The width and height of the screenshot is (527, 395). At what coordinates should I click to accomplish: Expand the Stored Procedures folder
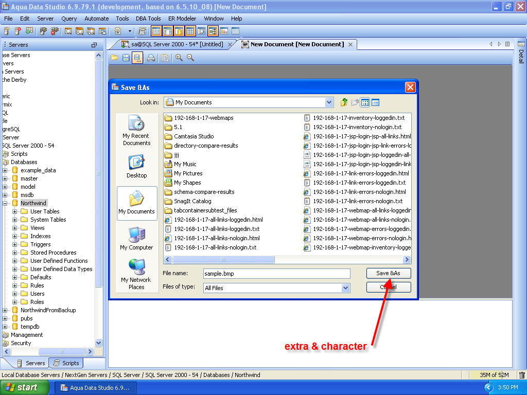[x=15, y=253]
